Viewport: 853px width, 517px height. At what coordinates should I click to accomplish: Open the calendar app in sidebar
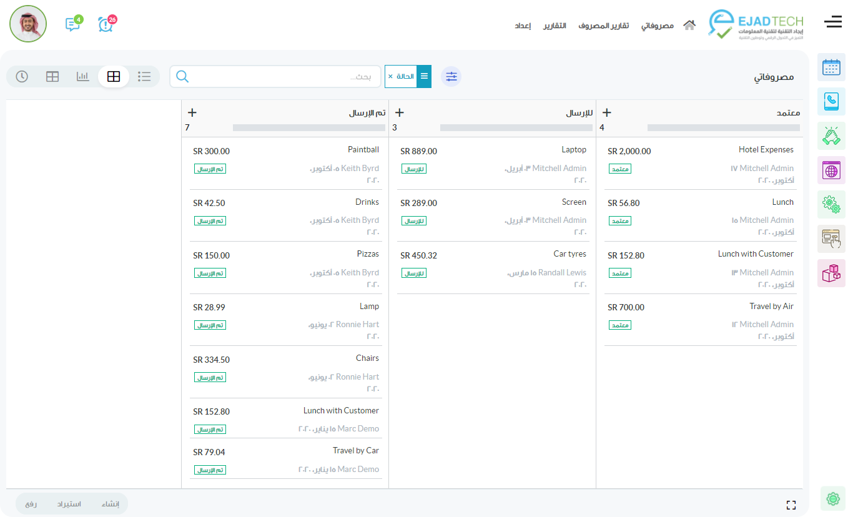(831, 67)
